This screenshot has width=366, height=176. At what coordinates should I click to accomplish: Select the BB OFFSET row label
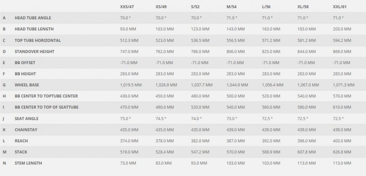tap(25, 63)
